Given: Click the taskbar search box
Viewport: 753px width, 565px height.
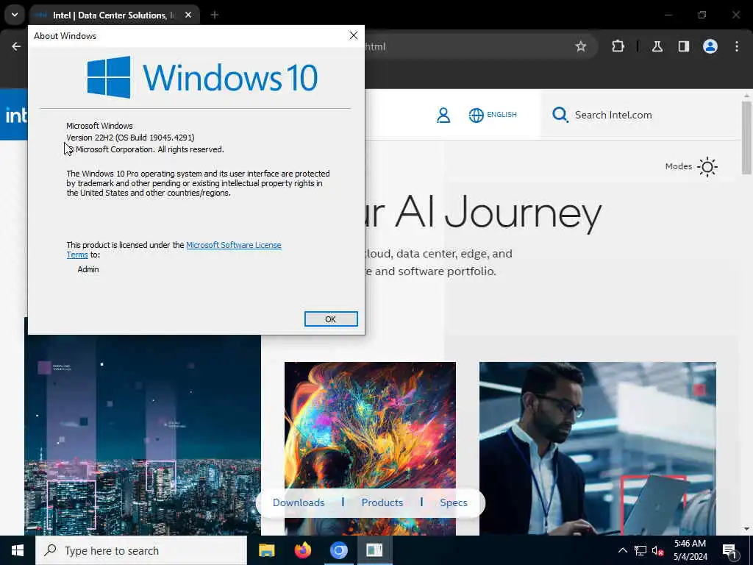Looking at the screenshot, I should pyautogui.click(x=141, y=550).
